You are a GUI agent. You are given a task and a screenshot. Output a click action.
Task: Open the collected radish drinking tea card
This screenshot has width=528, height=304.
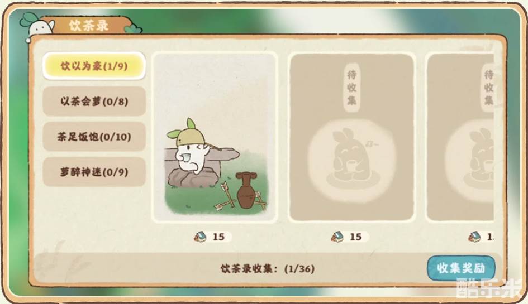tap(215, 137)
